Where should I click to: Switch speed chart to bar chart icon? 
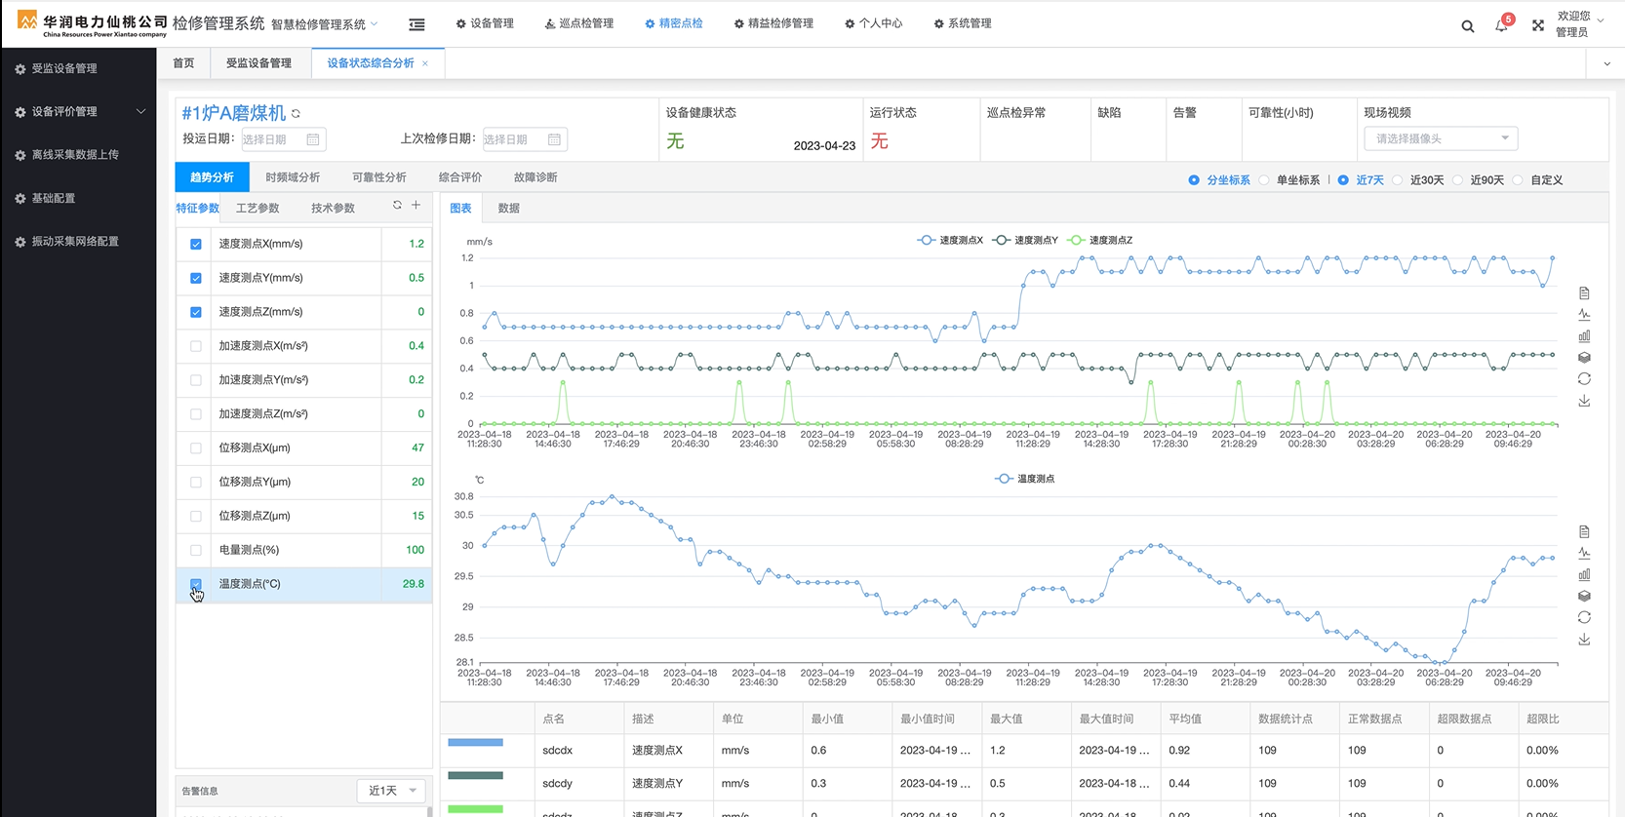pos(1584,336)
